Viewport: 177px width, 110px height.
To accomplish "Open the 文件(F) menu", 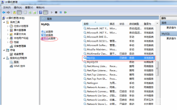I will [7, 8].
